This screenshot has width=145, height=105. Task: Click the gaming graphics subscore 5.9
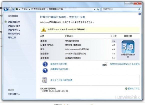(x=114, y=53)
